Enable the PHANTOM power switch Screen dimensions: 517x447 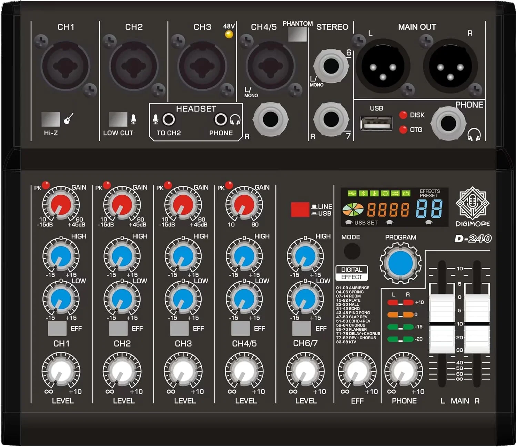(x=297, y=34)
